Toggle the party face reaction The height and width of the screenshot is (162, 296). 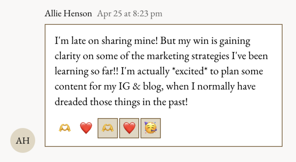(151, 128)
